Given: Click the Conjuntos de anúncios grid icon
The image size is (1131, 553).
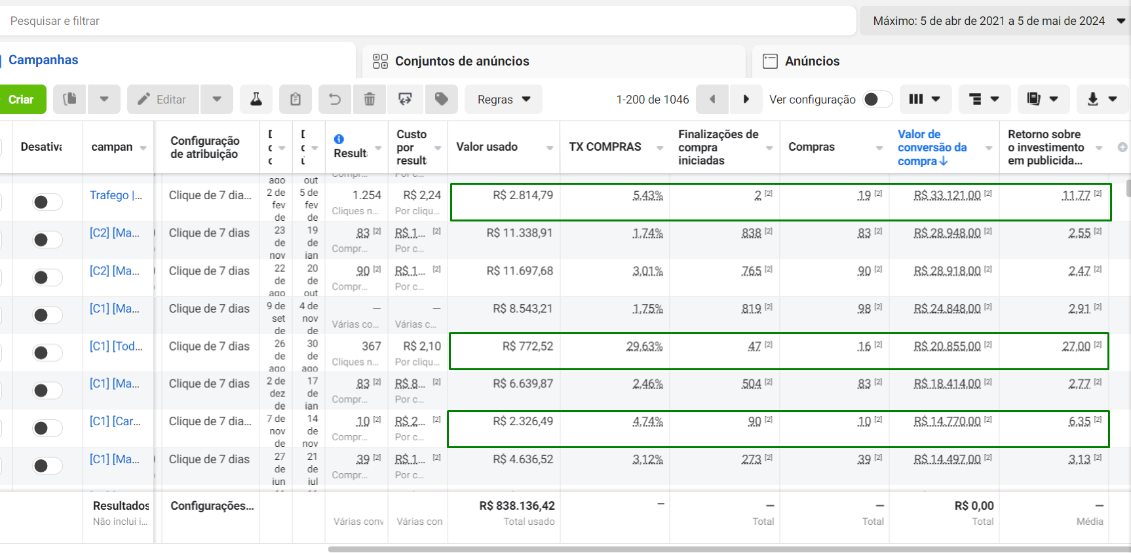Looking at the screenshot, I should pos(380,61).
